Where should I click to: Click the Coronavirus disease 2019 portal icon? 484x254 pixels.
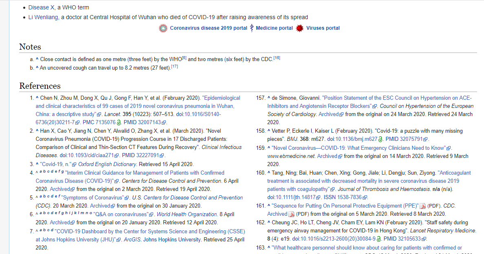click(163, 28)
